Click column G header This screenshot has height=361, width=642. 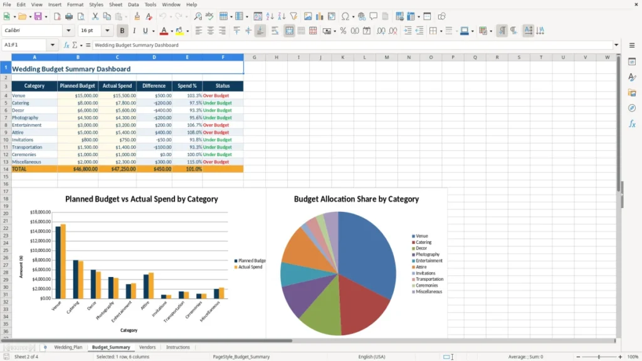tap(255, 57)
